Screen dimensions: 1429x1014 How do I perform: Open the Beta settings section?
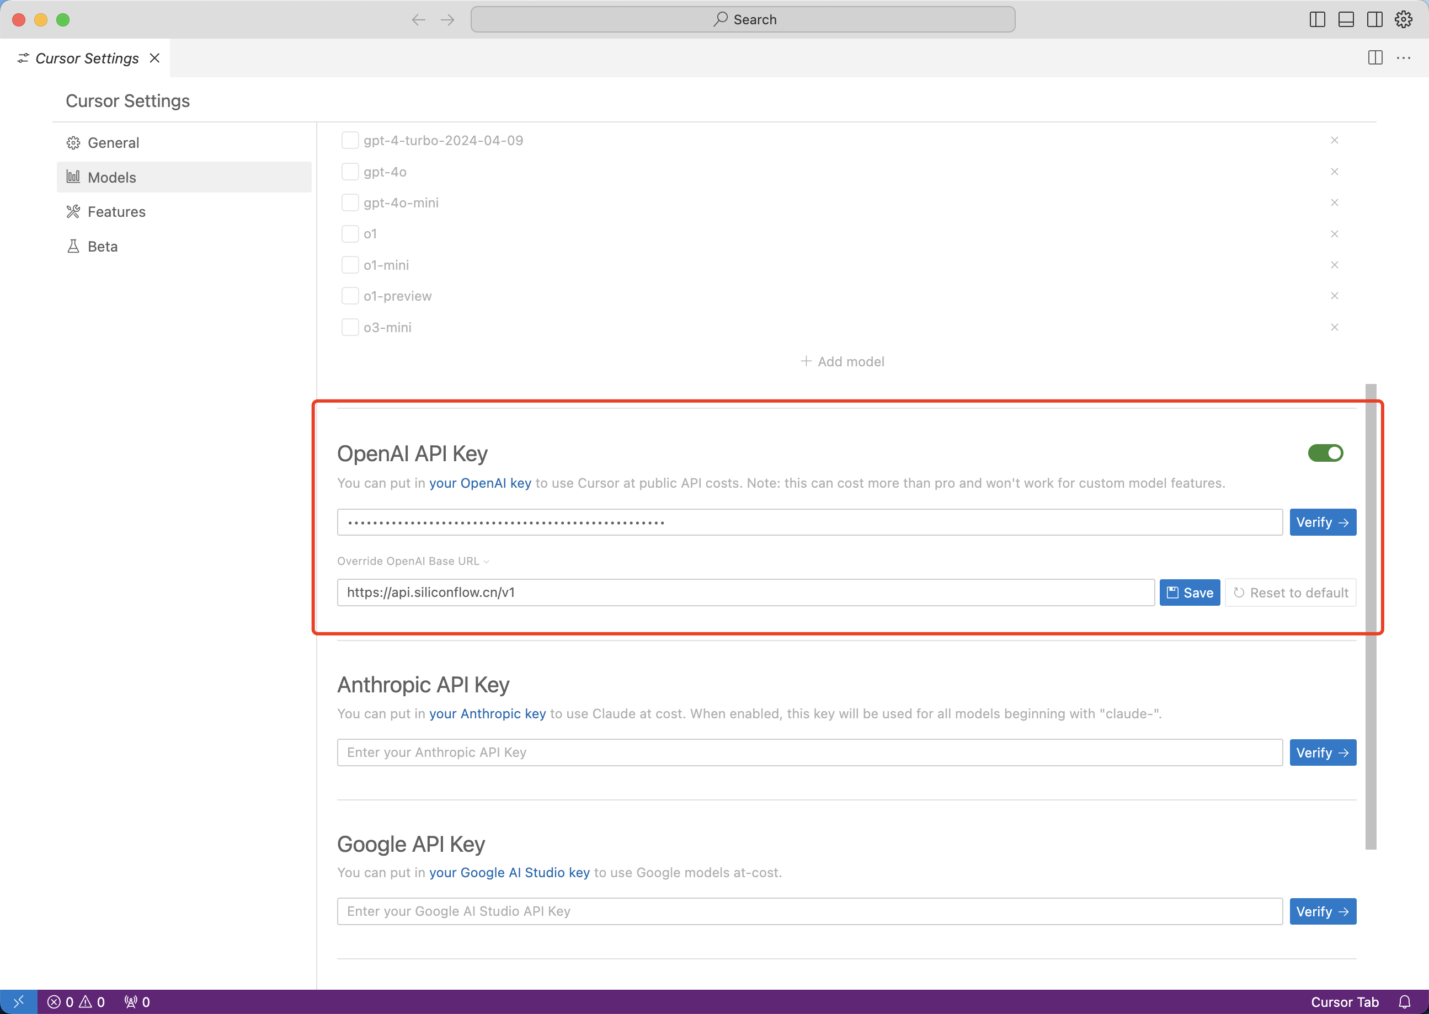click(184, 247)
